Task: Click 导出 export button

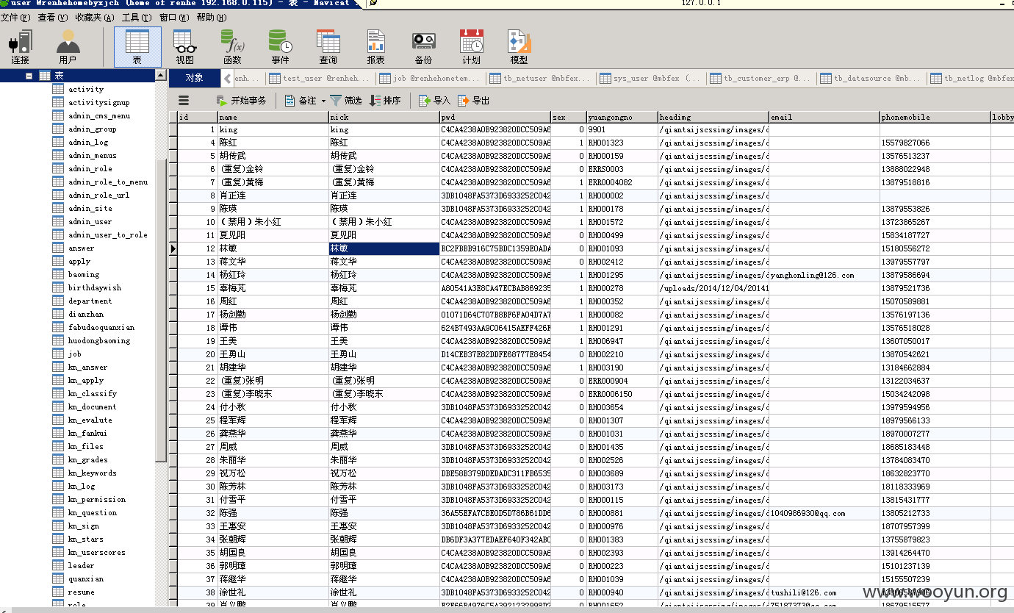Action: pos(473,101)
